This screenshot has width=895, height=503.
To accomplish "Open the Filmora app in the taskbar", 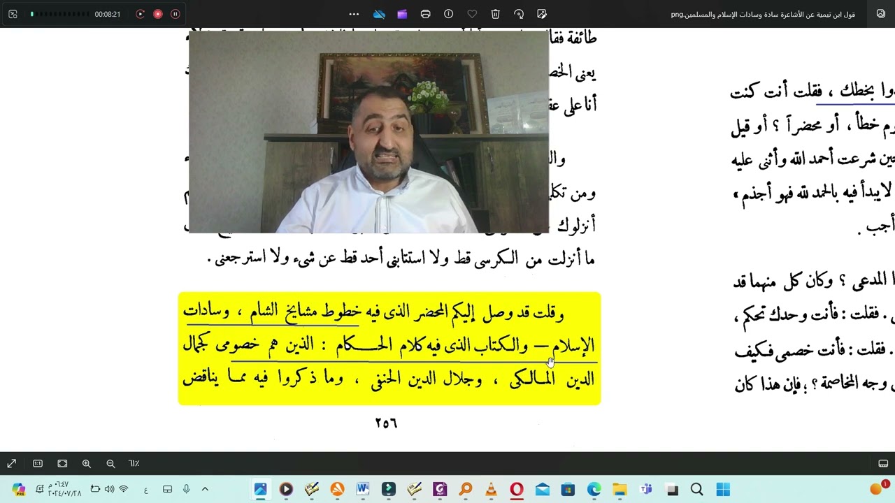I will coord(389,490).
